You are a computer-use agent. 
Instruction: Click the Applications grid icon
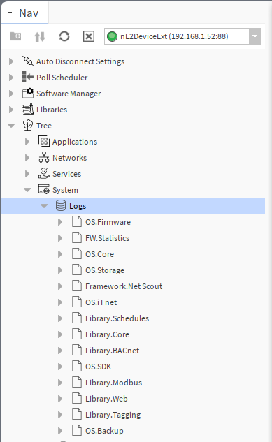click(44, 141)
